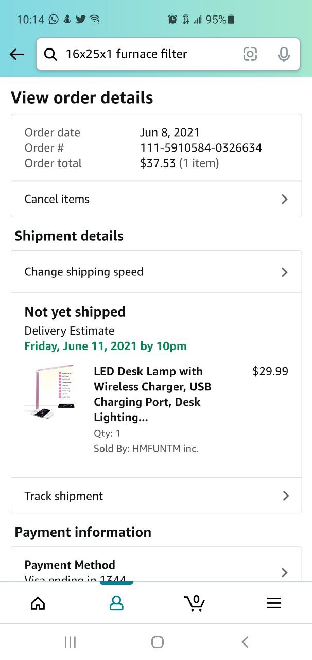This screenshot has width=312, height=660.
Task: Expand Payment Method chevron
Action: click(x=285, y=572)
